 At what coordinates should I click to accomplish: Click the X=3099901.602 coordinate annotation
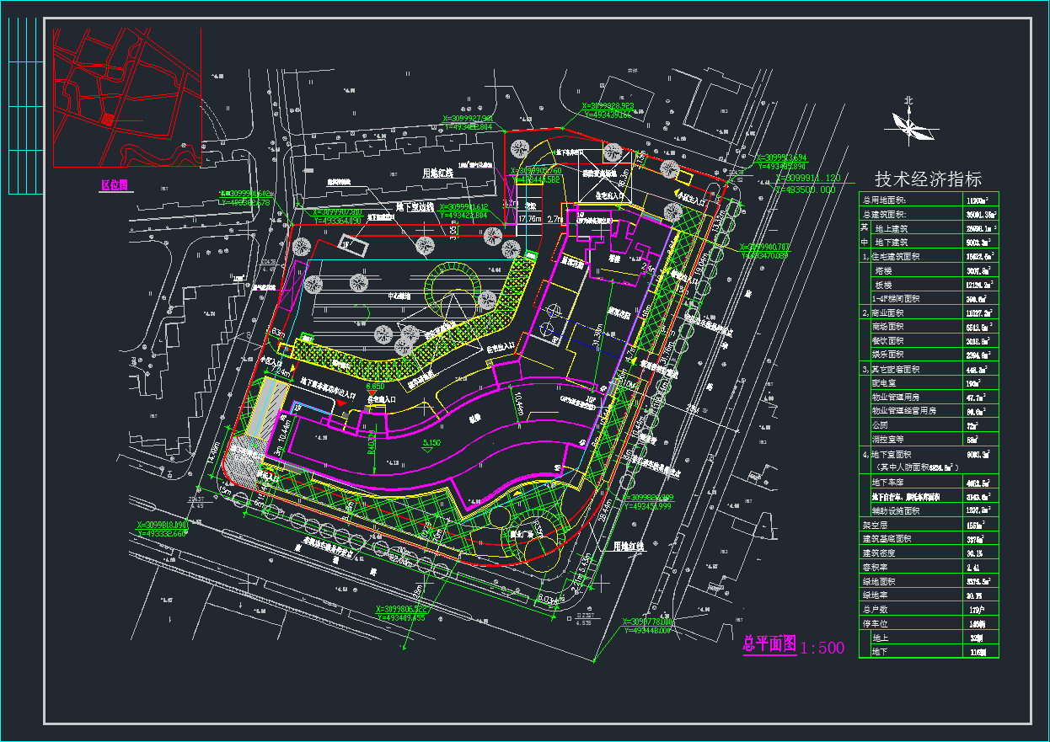click(x=246, y=193)
